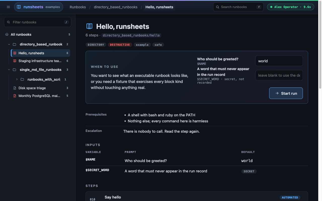Click the $SECRET_WORD variable name in table
The width and height of the screenshot is (322, 201).
click(97, 170)
